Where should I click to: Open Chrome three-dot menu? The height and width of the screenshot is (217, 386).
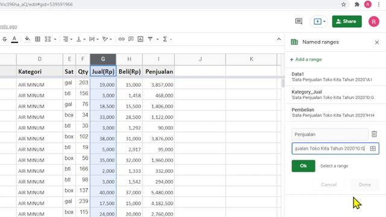coord(379,4)
